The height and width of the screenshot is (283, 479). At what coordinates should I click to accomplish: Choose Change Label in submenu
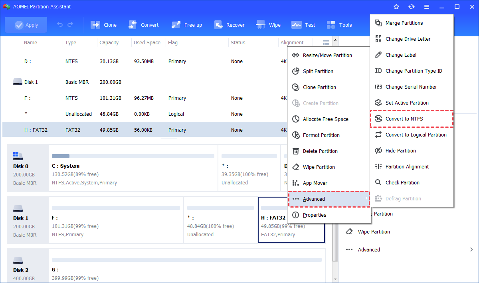coord(412,55)
